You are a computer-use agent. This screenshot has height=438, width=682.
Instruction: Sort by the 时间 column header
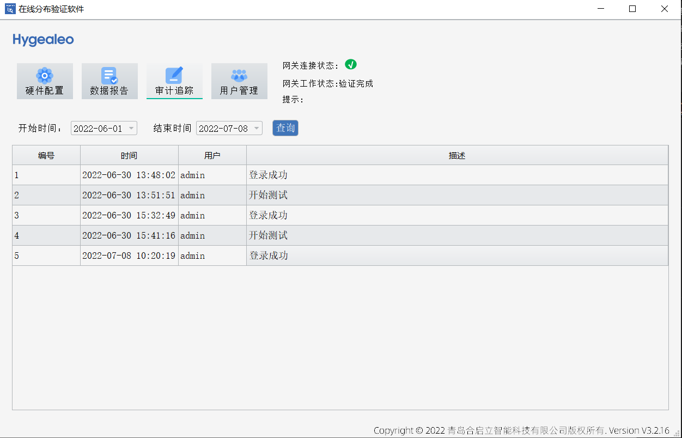[129, 156]
